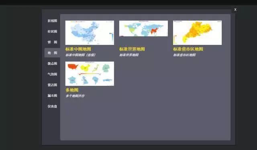This screenshot has height=150, width=257.
Task: Select the 漏斗图 category tab
Action: pyautogui.click(x=52, y=95)
